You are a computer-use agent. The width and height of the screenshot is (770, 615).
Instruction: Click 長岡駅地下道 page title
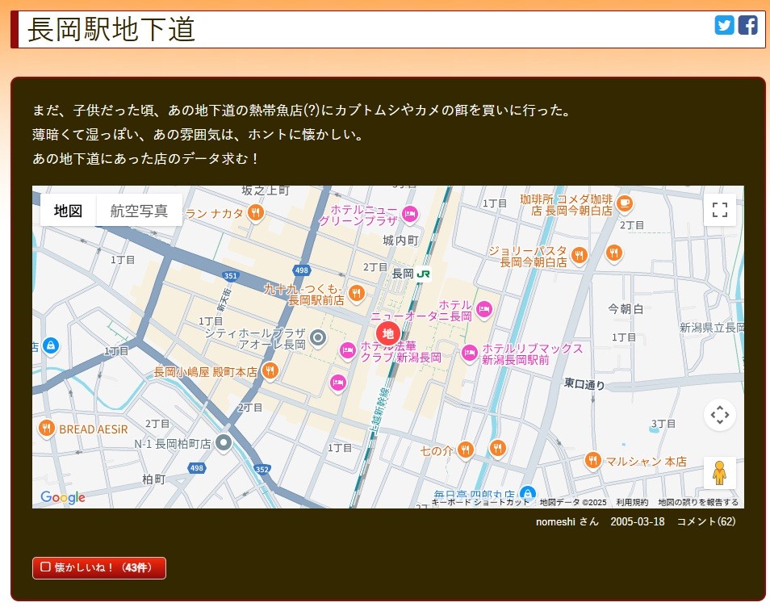coord(111,29)
